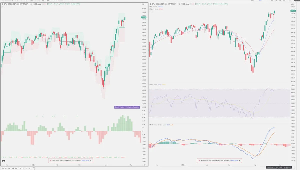300x170 pixels.
Task: Open Learn more link in right chart banner
Action: pyautogui.click(x=234, y=160)
